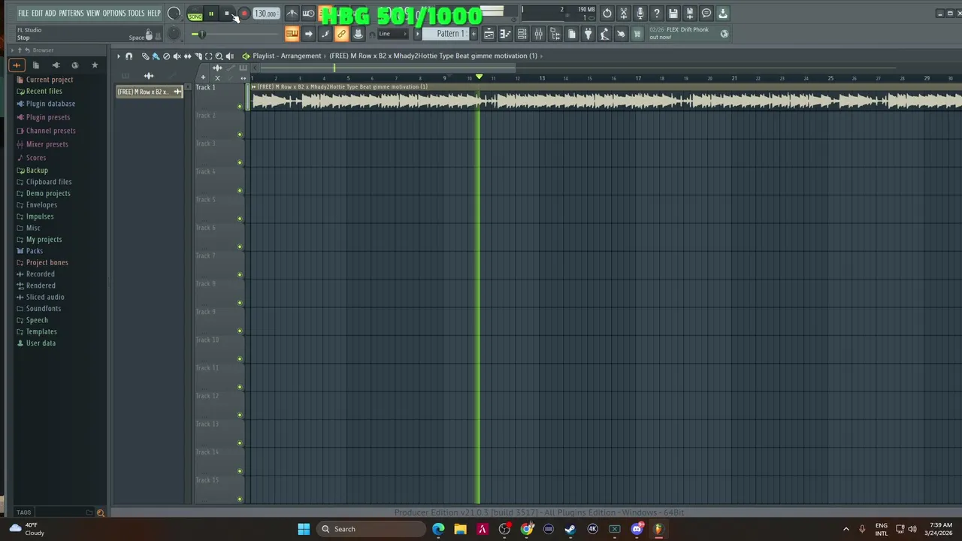Select the Mute tool in playlist
This screenshot has width=962, height=541.
tap(177, 56)
